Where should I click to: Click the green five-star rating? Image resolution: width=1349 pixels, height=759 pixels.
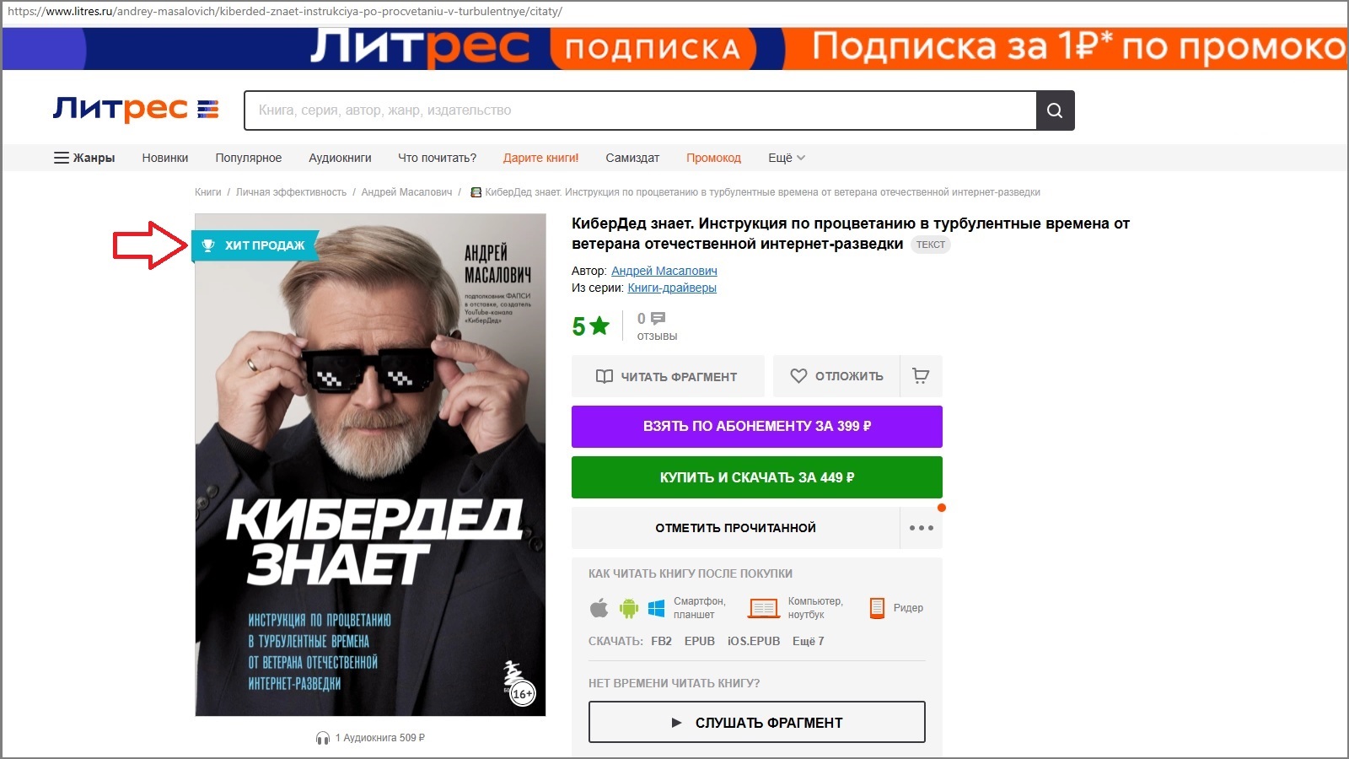590,326
